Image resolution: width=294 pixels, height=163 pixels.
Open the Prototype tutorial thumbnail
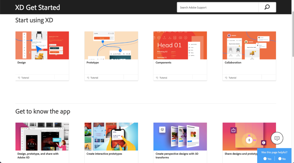click(x=111, y=45)
